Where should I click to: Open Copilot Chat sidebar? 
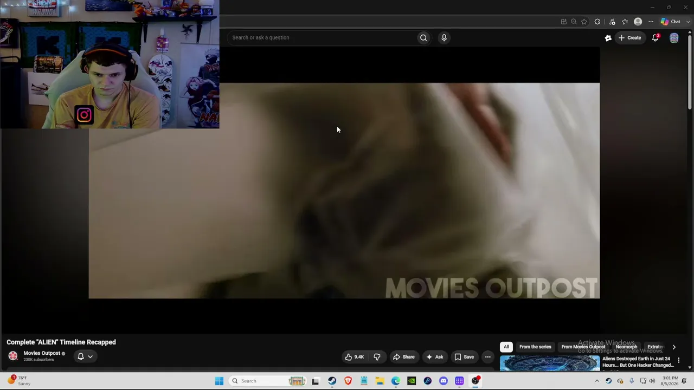coord(670,22)
